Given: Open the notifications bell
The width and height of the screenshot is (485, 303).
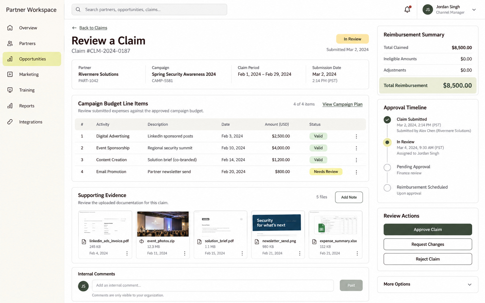Looking at the screenshot, I should (x=407, y=9).
